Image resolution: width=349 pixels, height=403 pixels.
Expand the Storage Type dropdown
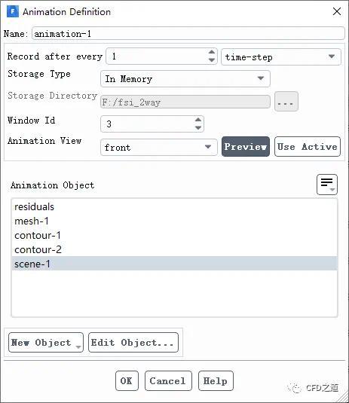pos(185,78)
